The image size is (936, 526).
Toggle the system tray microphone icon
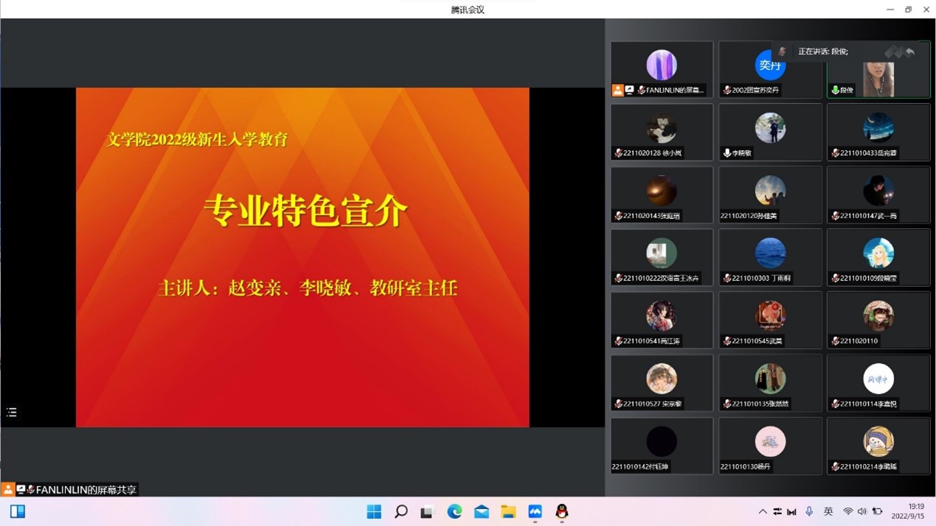(809, 512)
